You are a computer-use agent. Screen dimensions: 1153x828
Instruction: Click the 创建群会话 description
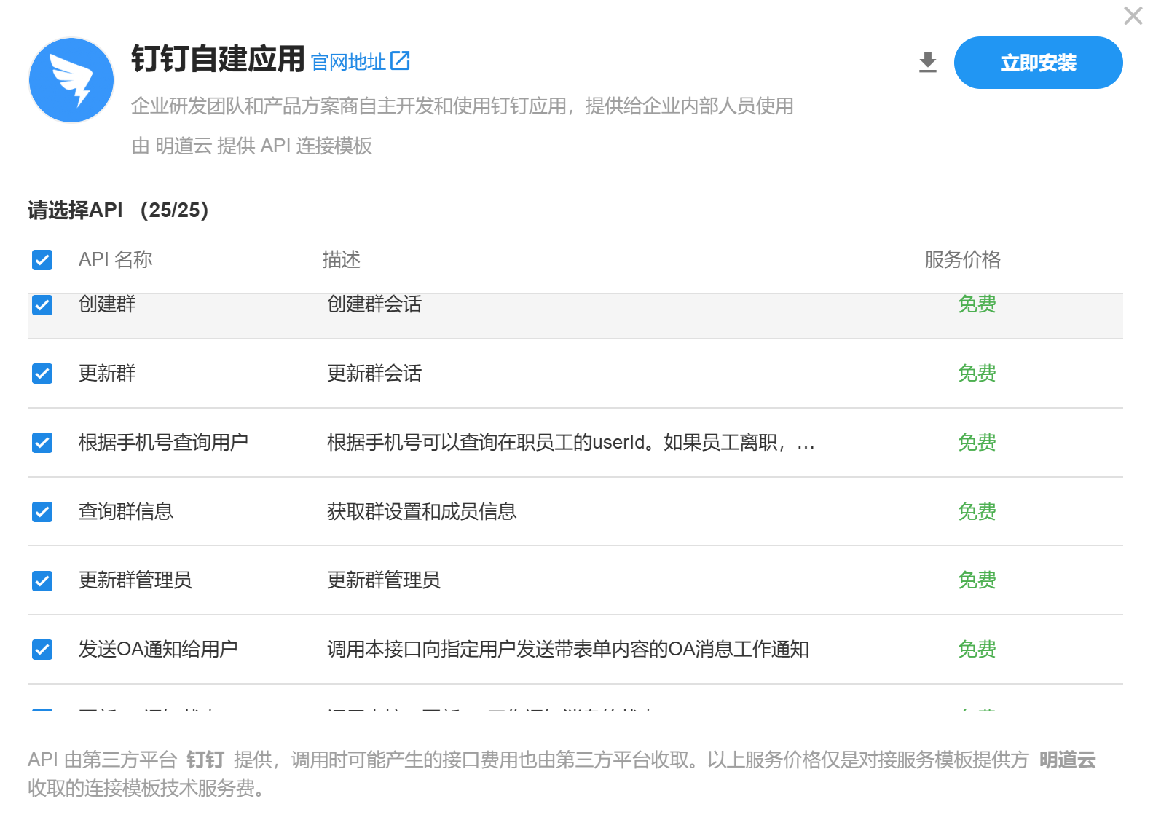click(374, 304)
